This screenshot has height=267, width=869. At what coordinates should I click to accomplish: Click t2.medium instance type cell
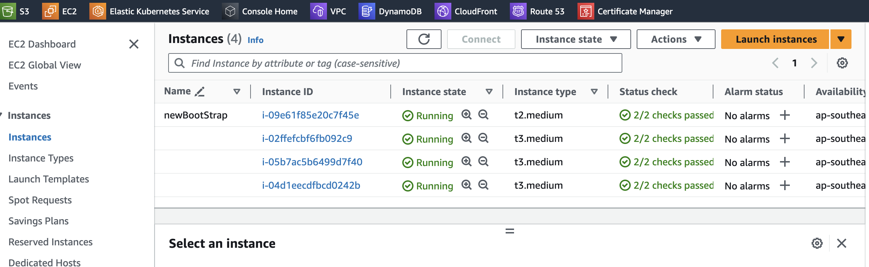click(539, 115)
